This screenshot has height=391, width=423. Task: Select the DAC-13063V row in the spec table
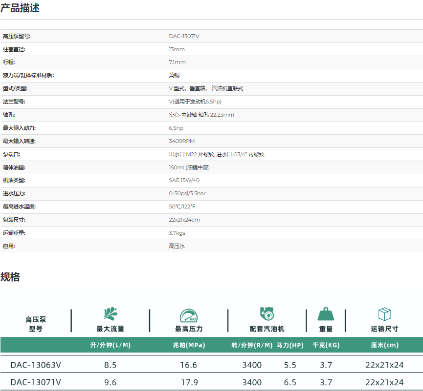click(x=36, y=365)
